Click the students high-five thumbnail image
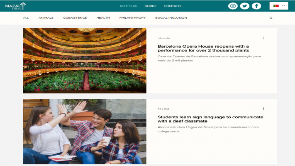This screenshot has width=295, height=166. tap(85, 131)
